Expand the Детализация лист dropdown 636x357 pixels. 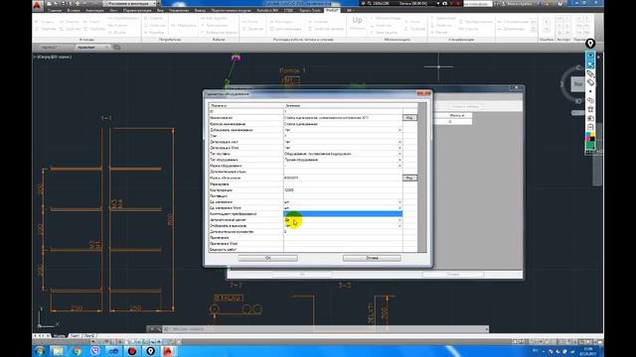pos(399,142)
